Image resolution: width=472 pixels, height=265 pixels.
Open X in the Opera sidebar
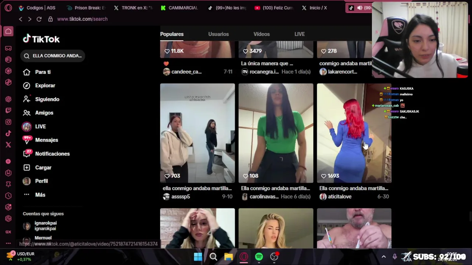[8, 145]
